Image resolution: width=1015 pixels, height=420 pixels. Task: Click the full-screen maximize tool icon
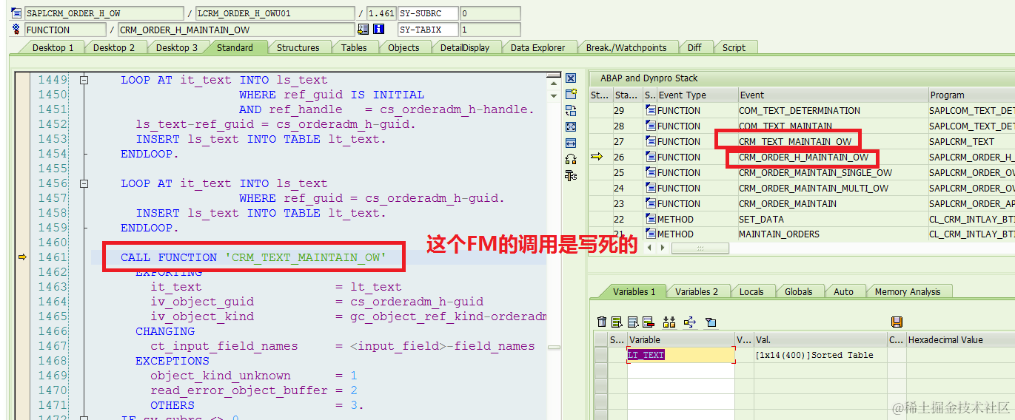tap(570, 126)
